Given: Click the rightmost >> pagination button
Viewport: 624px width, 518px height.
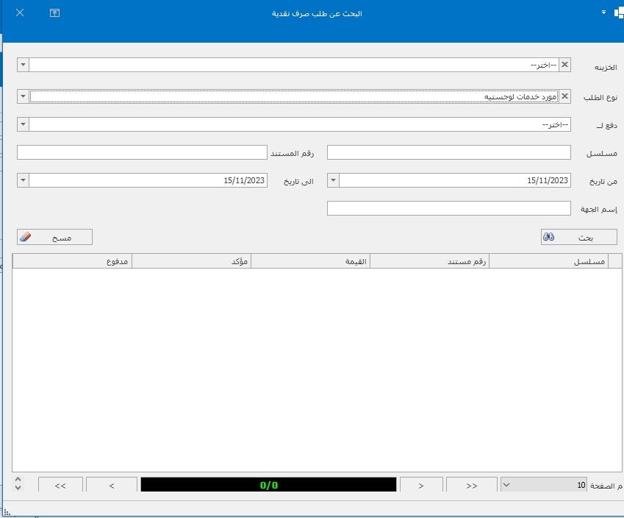Looking at the screenshot, I should [471, 485].
